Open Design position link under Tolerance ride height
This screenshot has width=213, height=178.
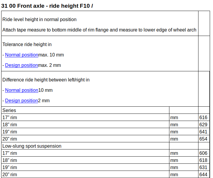point(21,65)
